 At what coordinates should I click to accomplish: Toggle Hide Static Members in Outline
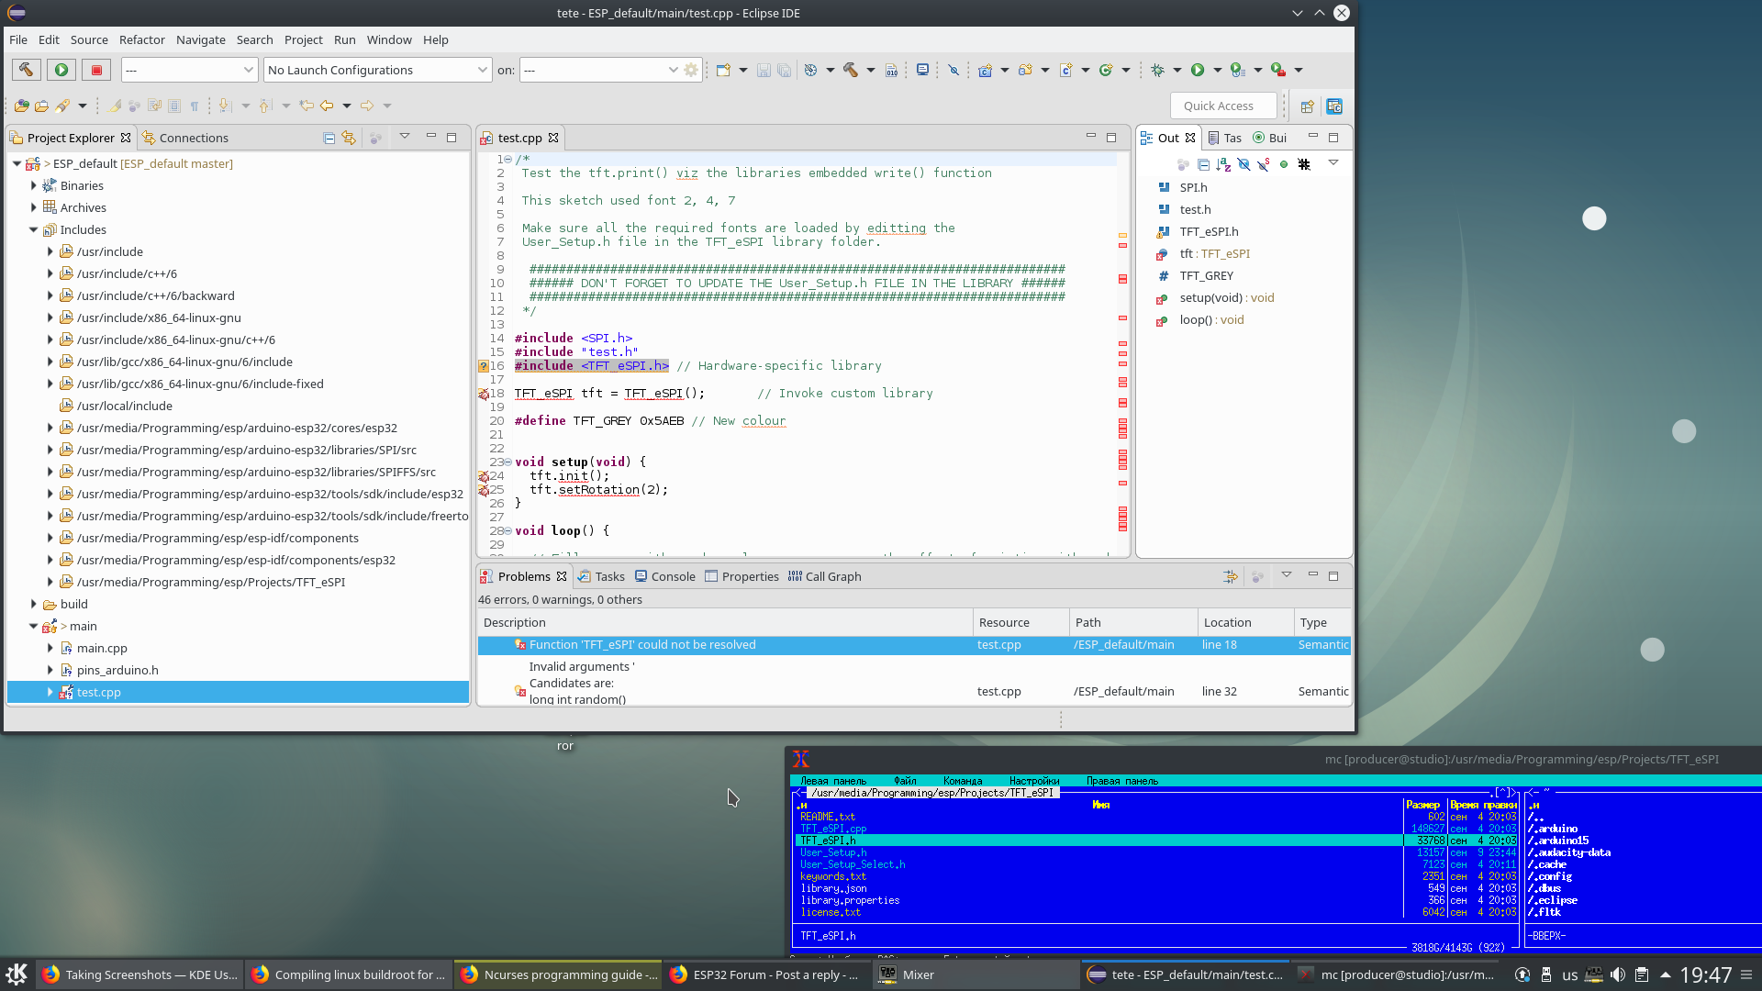(1264, 164)
